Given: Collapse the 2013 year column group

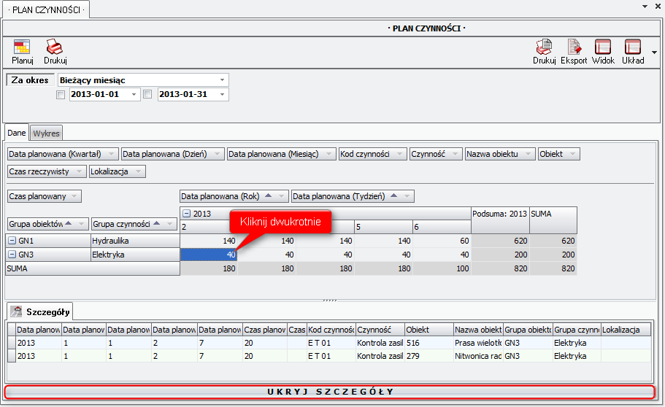Looking at the screenshot, I should [186, 214].
